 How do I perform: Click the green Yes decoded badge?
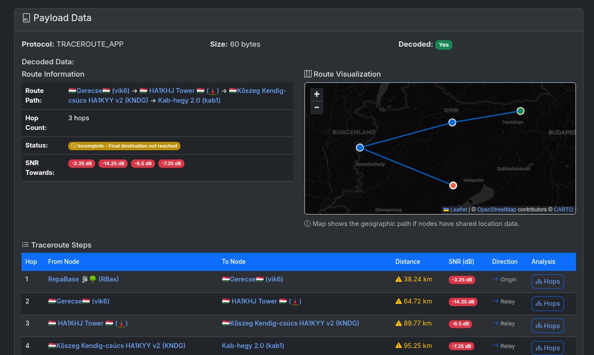point(444,44)
